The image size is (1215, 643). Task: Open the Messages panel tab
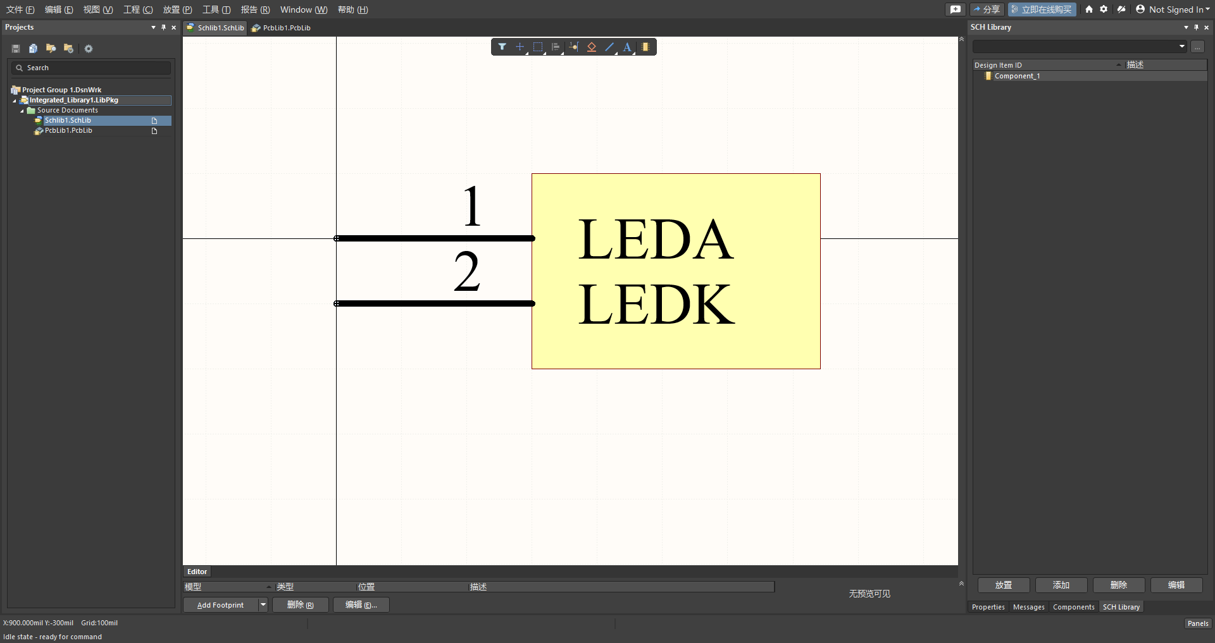click(x=1029, y=607)
